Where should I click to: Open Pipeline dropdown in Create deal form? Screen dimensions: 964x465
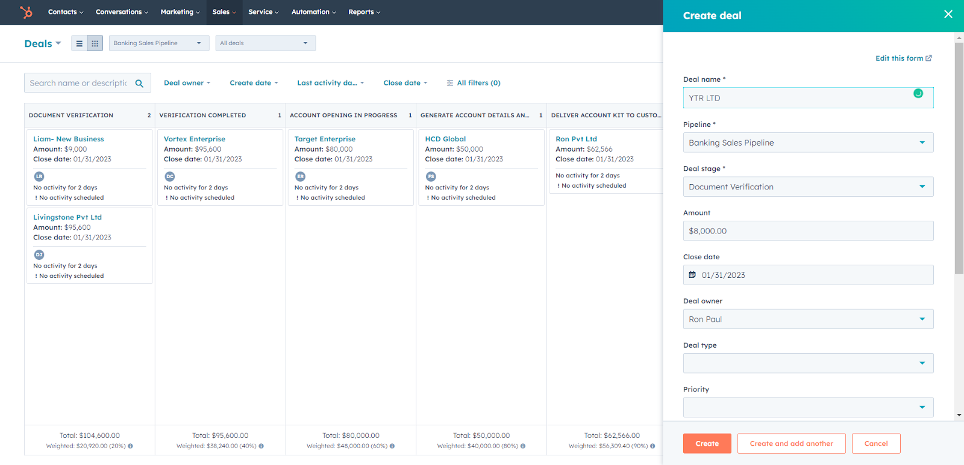(808, 143)
